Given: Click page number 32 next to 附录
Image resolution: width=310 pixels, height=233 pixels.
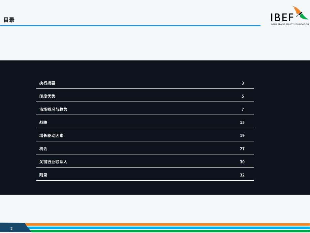Looking at the screenshot, I should 242,175.
